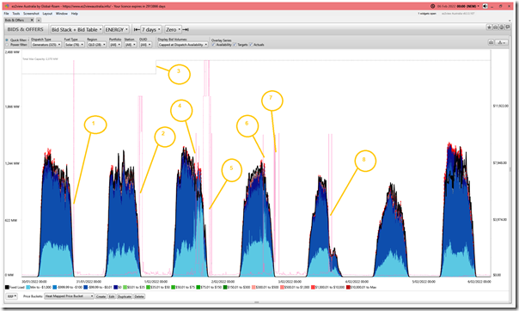Open the ENERGY commodity dropdown
This screenshot has height=311, width=519.
click(x=117, y=29)
